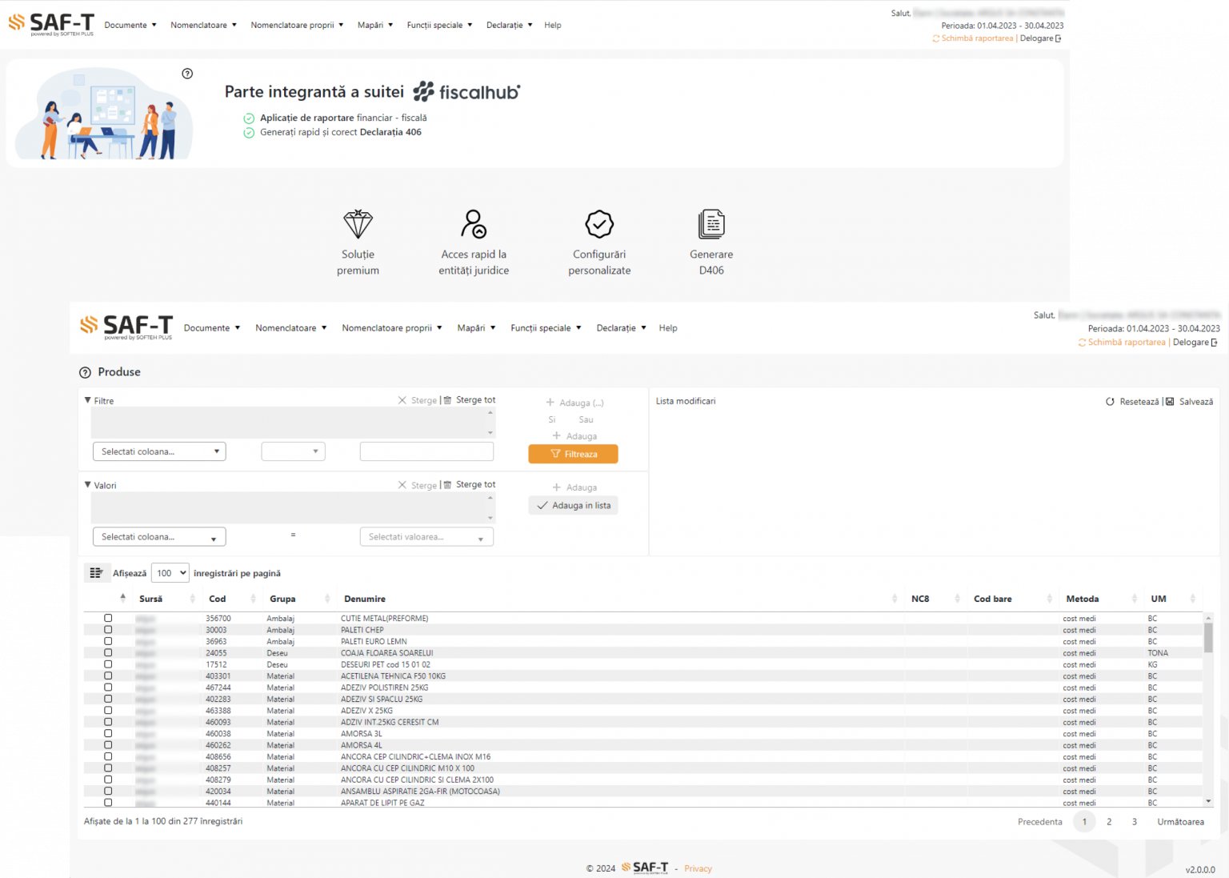Check the row PALETI CHEP checkbox

point(108,630)
